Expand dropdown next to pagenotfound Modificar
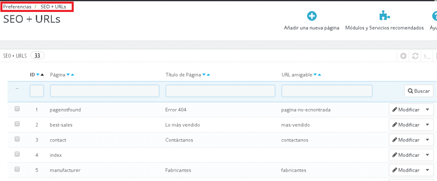This screenshot has width=437, height=181. coord(428,109)
